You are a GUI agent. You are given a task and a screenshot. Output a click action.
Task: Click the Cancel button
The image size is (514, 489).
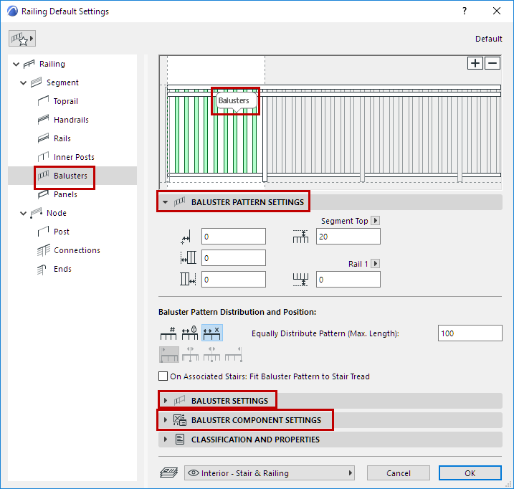click(399, 473)
